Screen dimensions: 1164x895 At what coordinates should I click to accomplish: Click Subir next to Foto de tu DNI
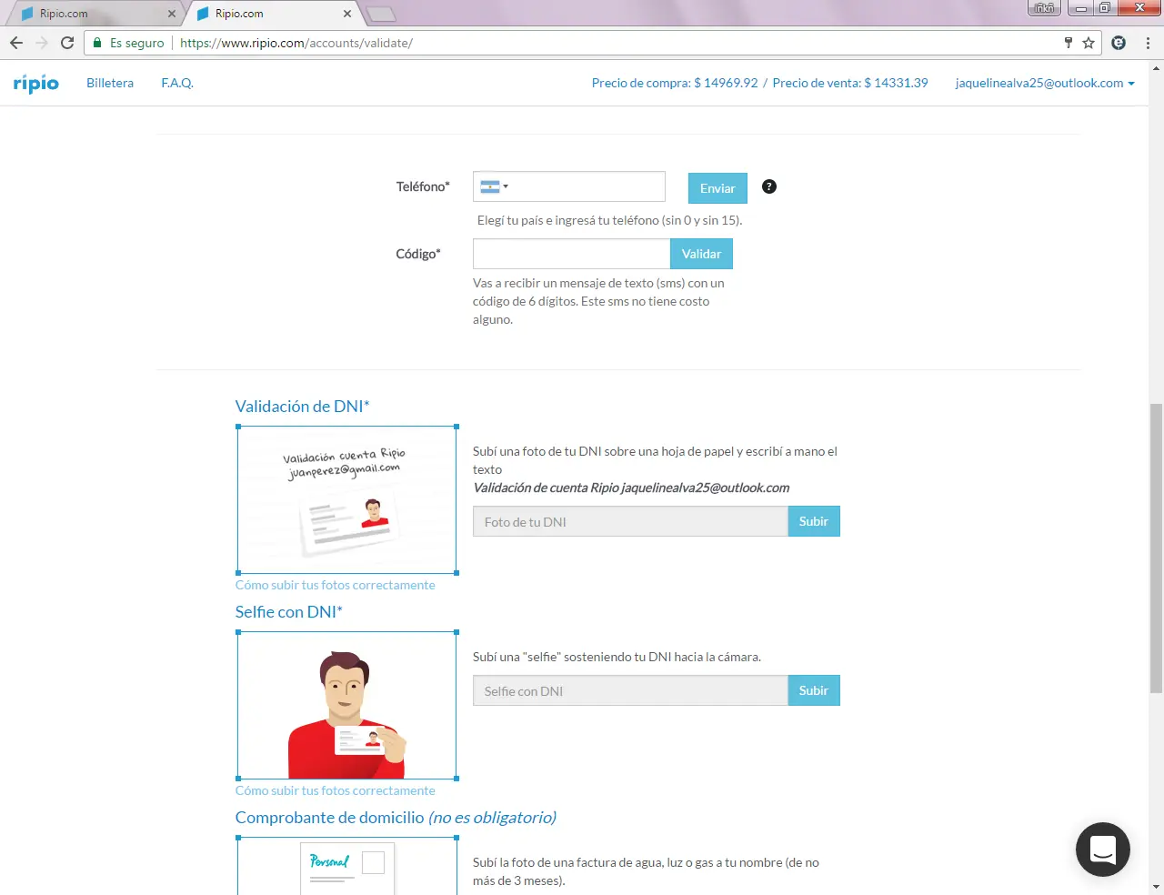(x=814, y=521)
